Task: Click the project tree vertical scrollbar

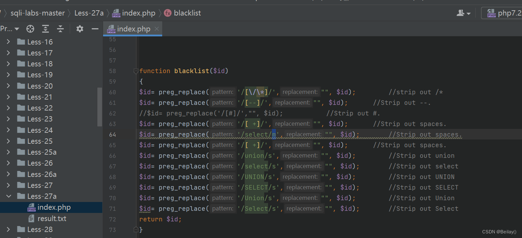Action: click(x=100, y=107)
